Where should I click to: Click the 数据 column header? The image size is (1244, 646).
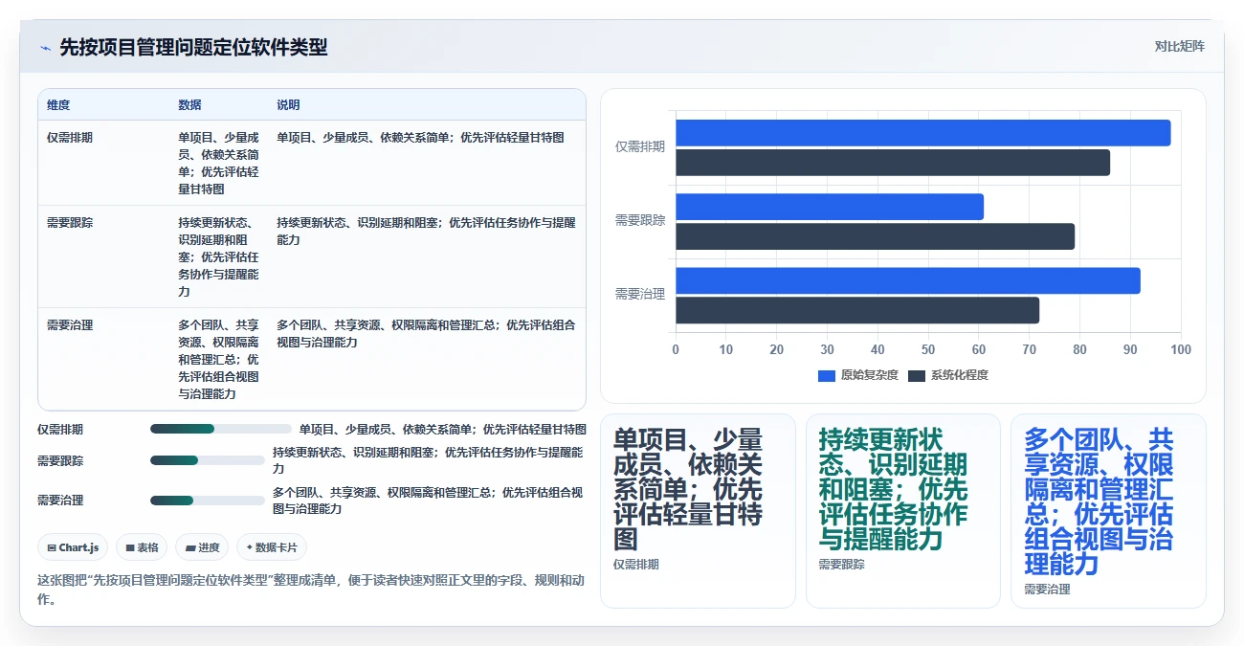point(189,105)
